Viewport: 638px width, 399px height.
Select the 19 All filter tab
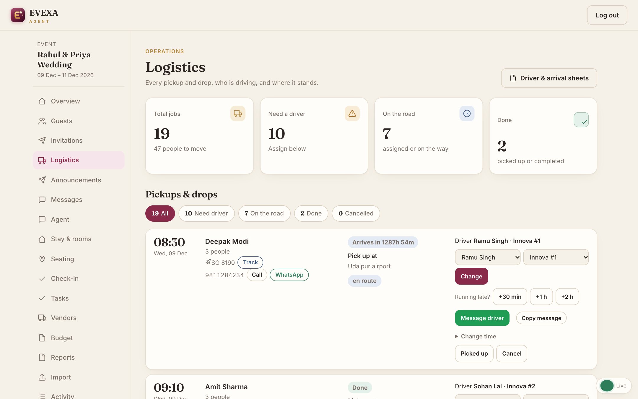pyautogui.click(x=160, y=213)
